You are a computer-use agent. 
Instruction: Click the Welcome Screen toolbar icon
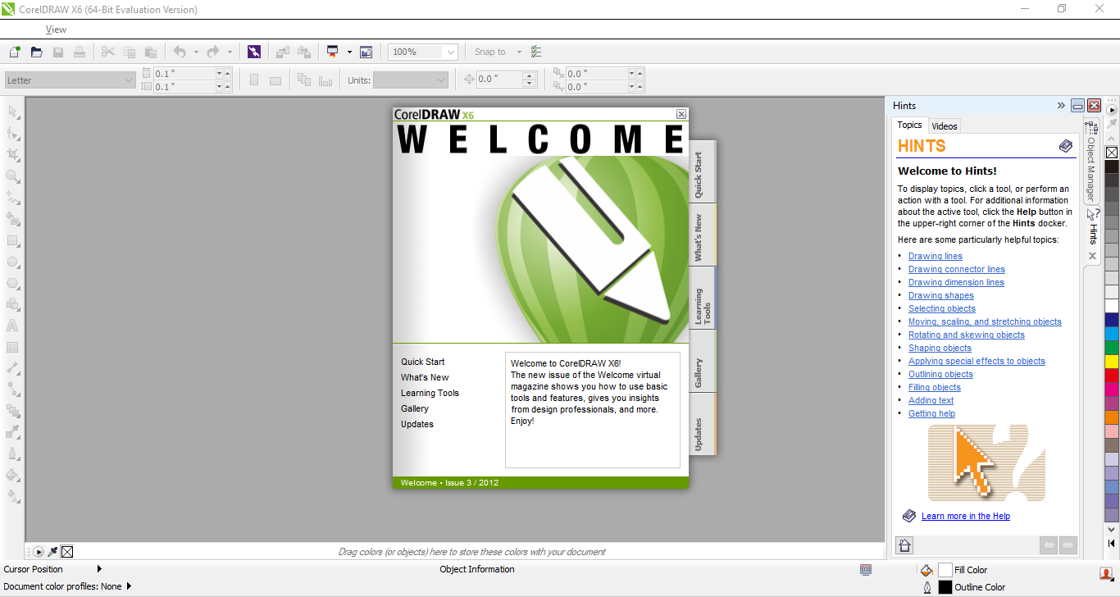click(366, 52)
